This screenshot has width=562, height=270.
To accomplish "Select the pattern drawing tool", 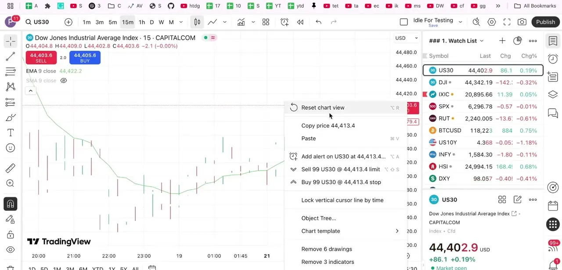I will pyautogui.click(x=11, y=87).
